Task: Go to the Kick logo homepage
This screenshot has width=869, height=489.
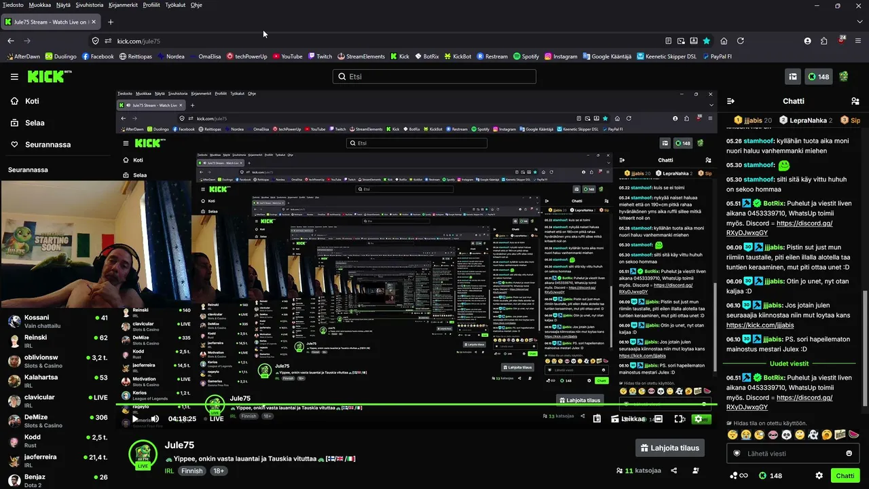Action: pos(50,77)
